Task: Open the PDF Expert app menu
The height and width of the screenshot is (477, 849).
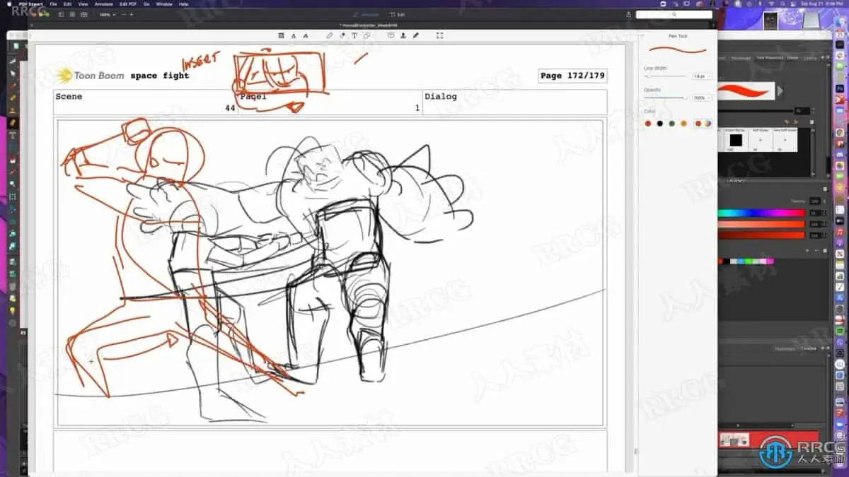Action: [31, 4]
